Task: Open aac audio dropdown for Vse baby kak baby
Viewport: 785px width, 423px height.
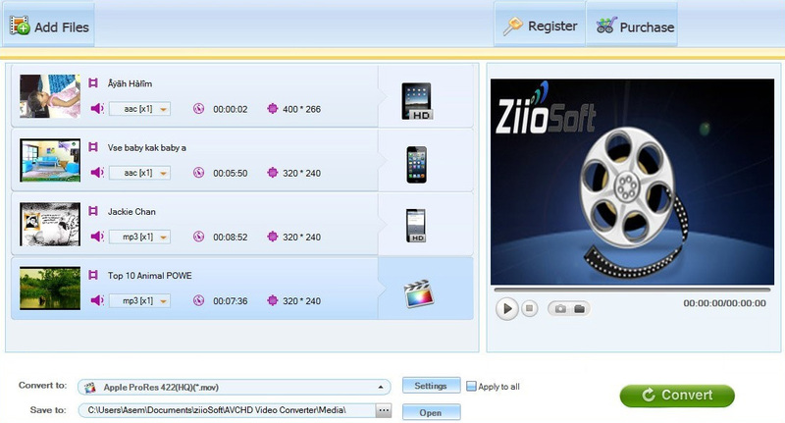Action: [139, 173]
